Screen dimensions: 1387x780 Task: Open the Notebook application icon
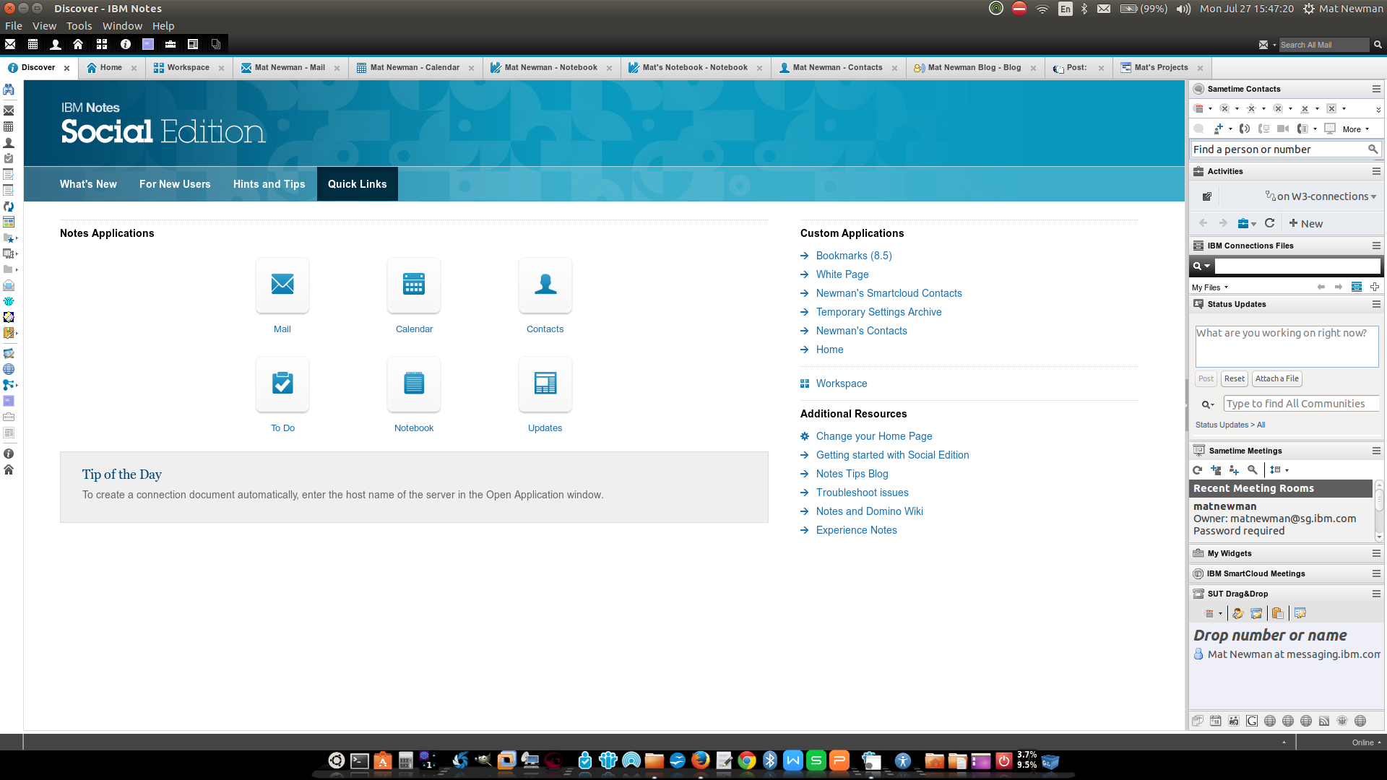point(414,383)
